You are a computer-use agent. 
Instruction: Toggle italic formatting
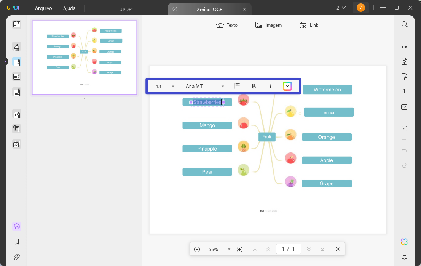coord(270,86)
